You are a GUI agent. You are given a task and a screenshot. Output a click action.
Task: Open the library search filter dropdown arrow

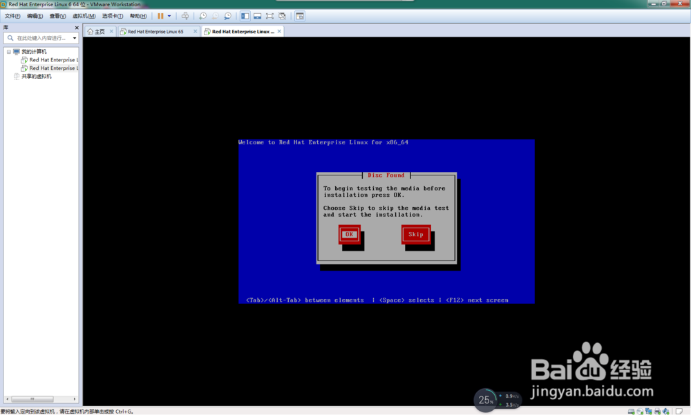tap(75, 38)
